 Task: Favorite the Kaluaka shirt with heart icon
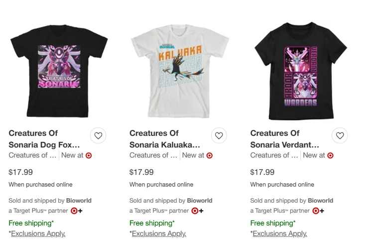pos(219,135)
